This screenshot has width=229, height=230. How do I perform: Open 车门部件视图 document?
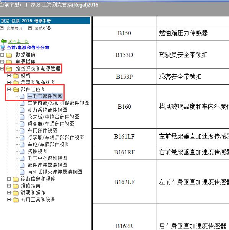42,130
